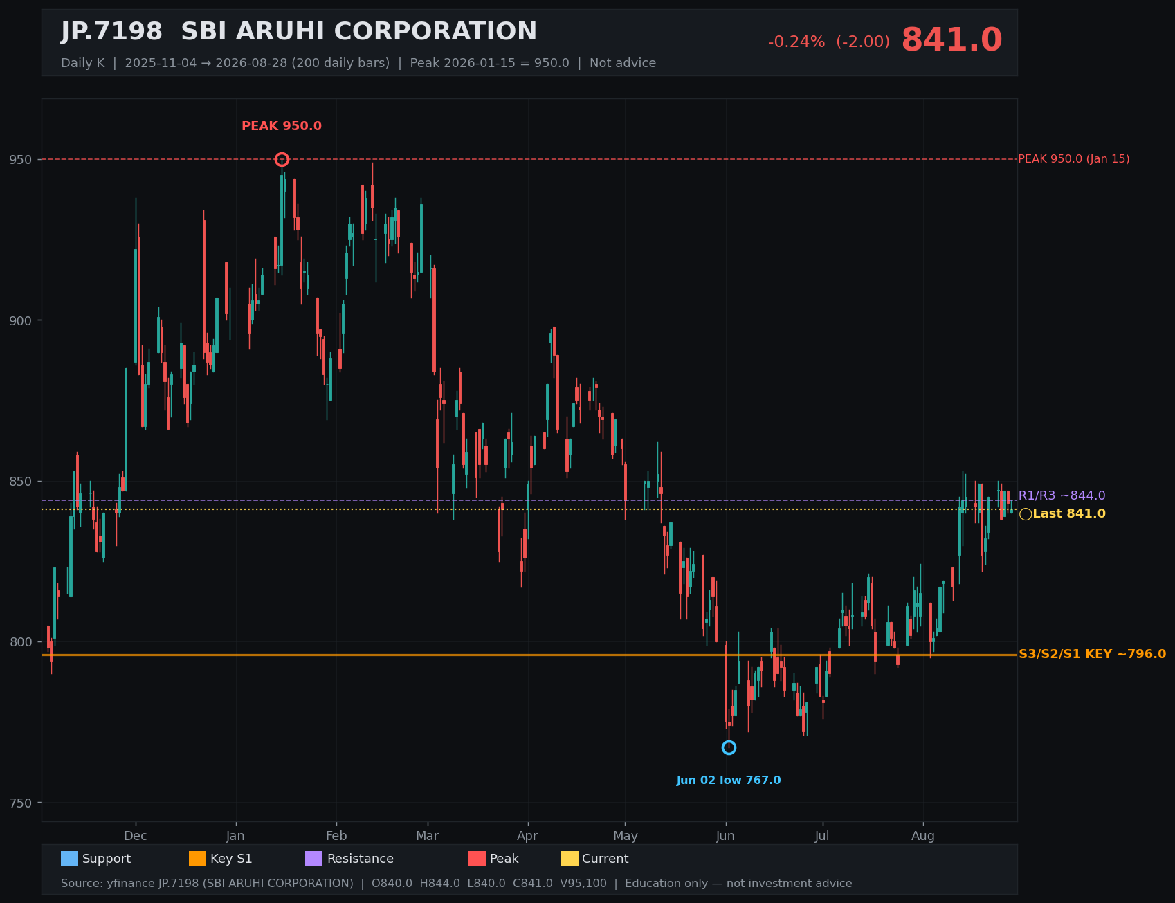
Task: Select the "V95,100" volume value in the footer
Action: click(583, 884)
